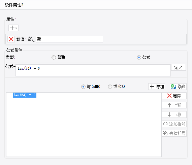Click the red X remove-attribute icon
Image resolution: width=192 pixels, height=165 pixels.
pyautogui.click(x=11, y=39)
